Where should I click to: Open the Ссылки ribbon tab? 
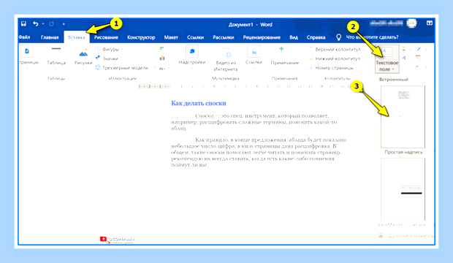coord(195,37)
